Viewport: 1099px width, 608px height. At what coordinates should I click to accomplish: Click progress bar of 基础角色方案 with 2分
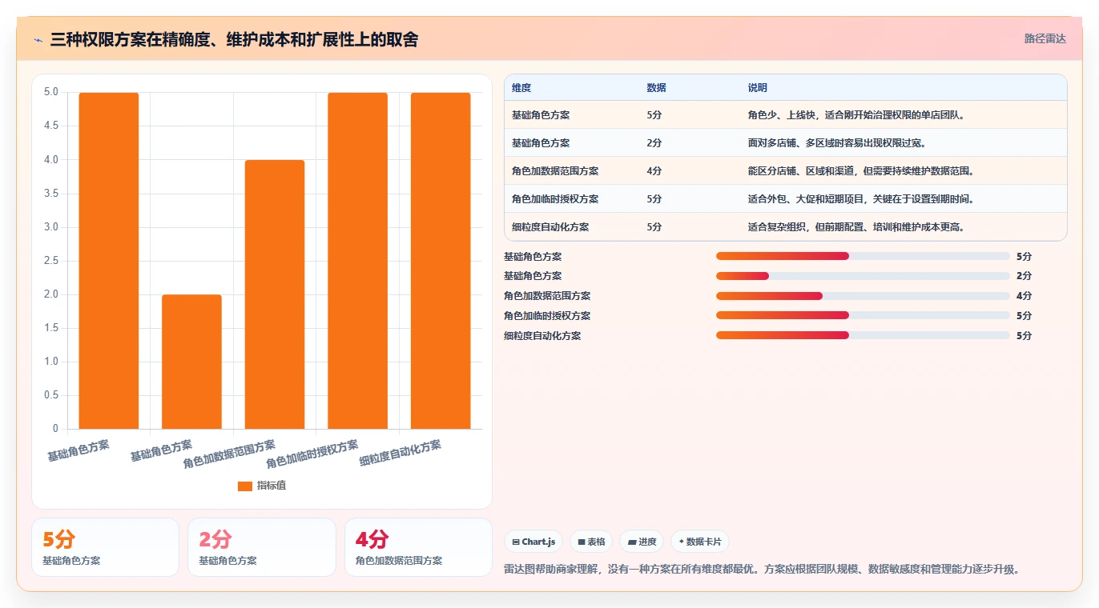click(863, 276)
